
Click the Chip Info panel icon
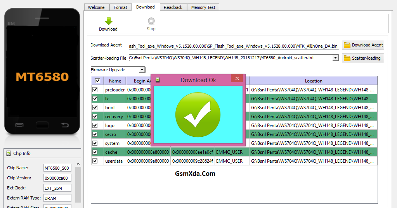pyautogui.click(x=9, y=153)
